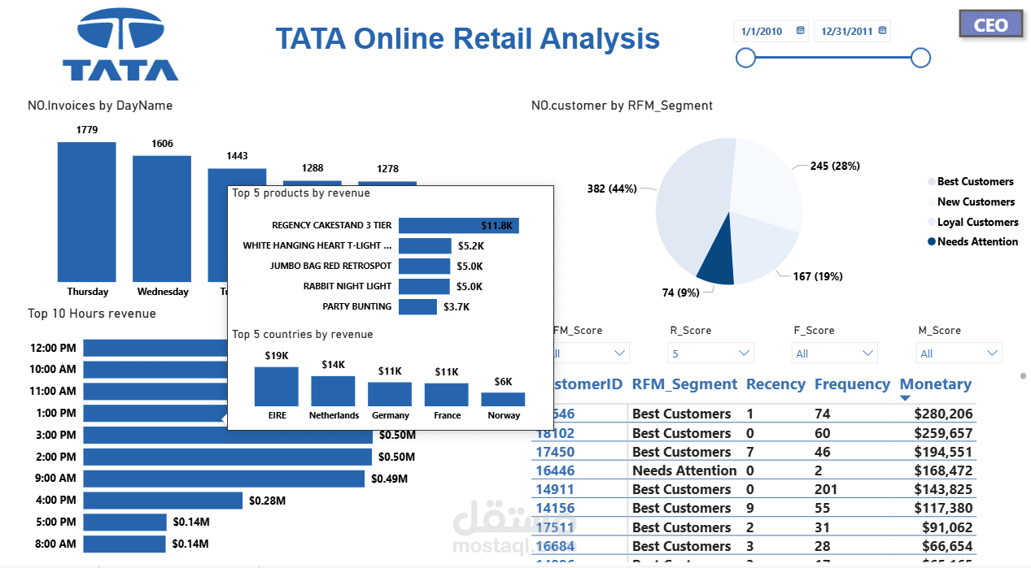
Task: Click customer ID 16446 in table
Action: click(x=555, y=470)
